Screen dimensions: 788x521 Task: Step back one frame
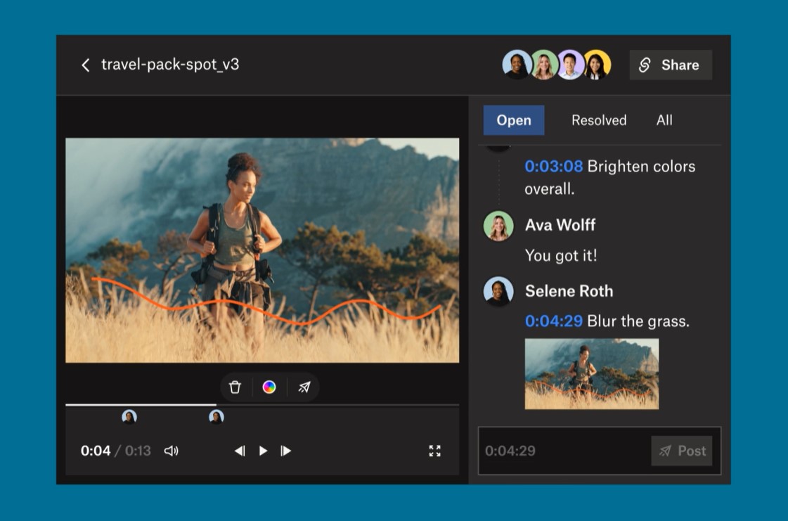click(x=240, y=451)
